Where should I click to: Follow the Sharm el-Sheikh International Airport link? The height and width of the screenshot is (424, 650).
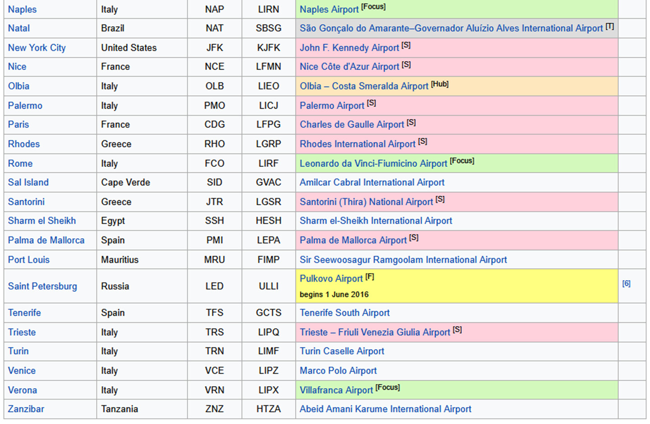click(x=376, y=221)
